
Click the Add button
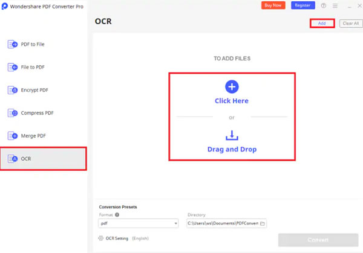322,24
